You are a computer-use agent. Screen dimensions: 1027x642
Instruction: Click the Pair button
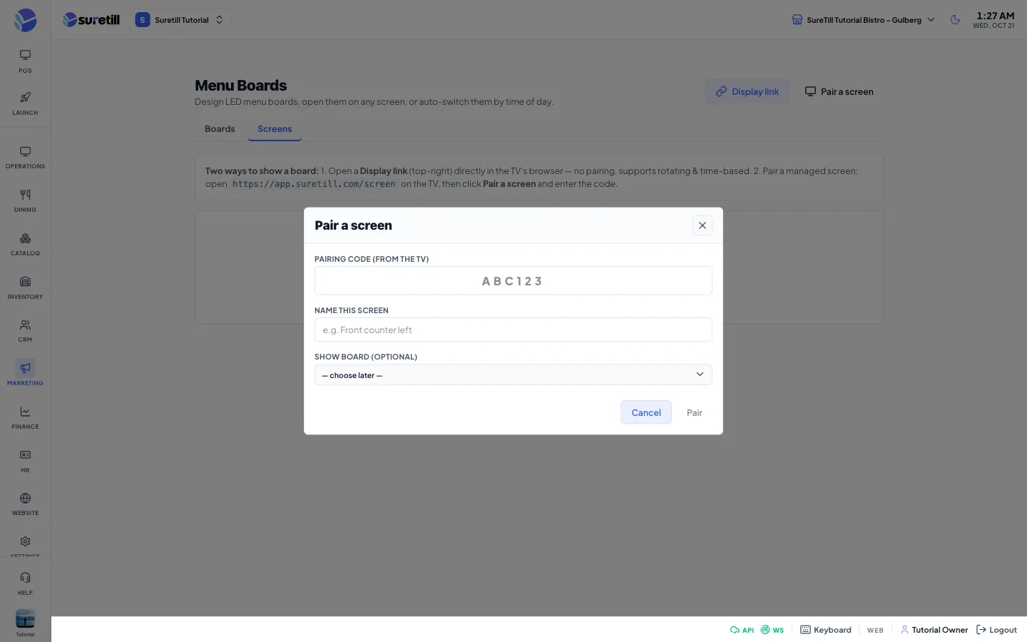[695, 412]
